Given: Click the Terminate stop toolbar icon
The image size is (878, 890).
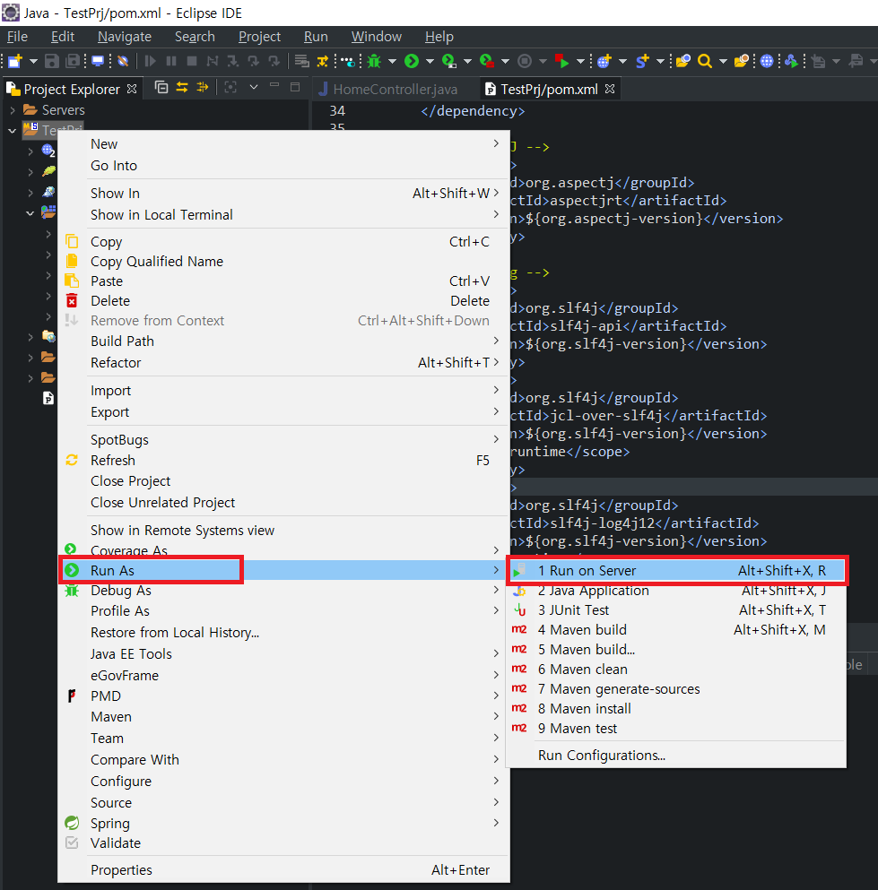Looking at the screenshot, I should tap(192, 61).
